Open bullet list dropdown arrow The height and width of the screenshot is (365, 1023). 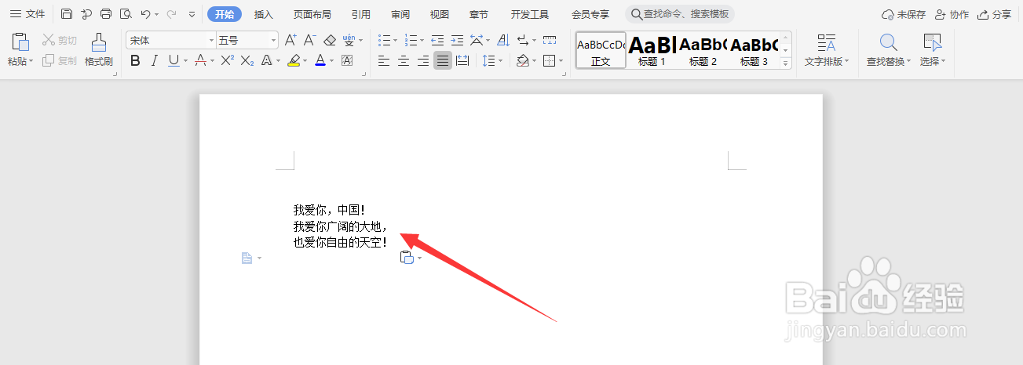[x=396, y=40]
